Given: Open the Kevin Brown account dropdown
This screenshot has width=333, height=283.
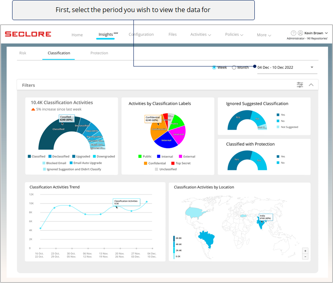Looking at the screenshot, I should click(316, 33).
